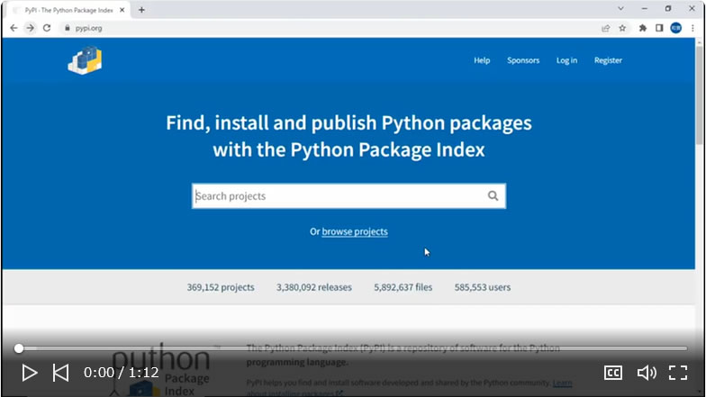The height and width of the screenshot is (397, 706).
Task: Open the Log in page
Action: [566, 60]
